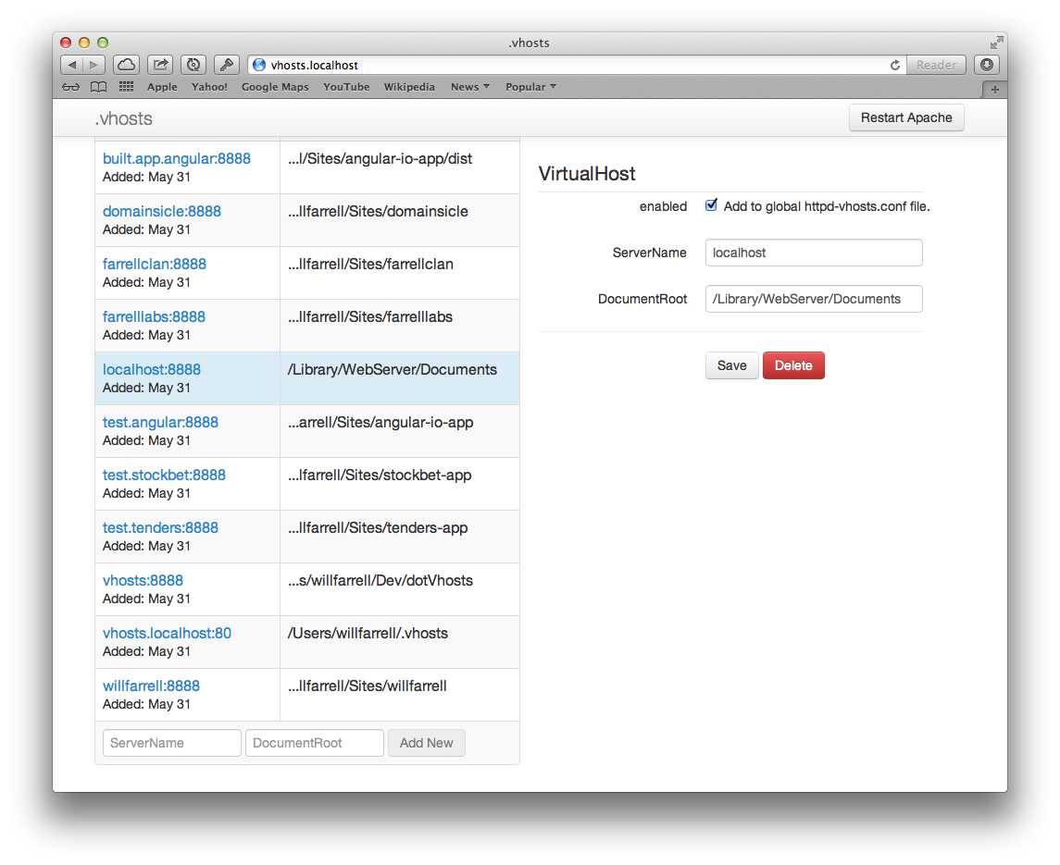Click the /Library/WebServer/Documents list cell
The height and width of the screenshot is (865, 1060).
click(400, 378)
